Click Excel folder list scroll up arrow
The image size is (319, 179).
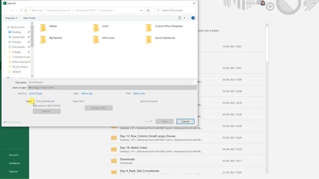point(267,25)
